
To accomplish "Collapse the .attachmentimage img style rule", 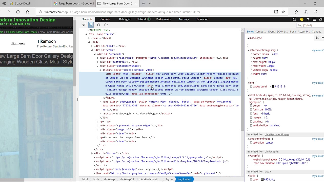I will (248, 50).
